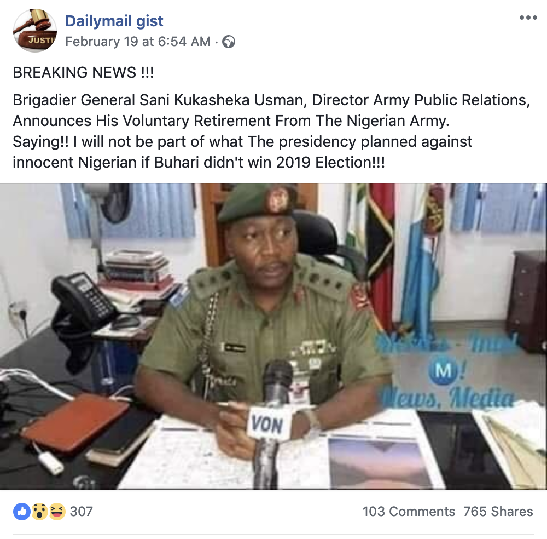
Task: View the 307 reactions count
Action: pos(82,512)
